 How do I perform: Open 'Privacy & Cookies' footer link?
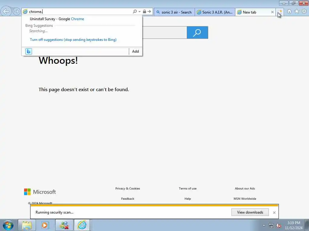click(x=128, y=189)
